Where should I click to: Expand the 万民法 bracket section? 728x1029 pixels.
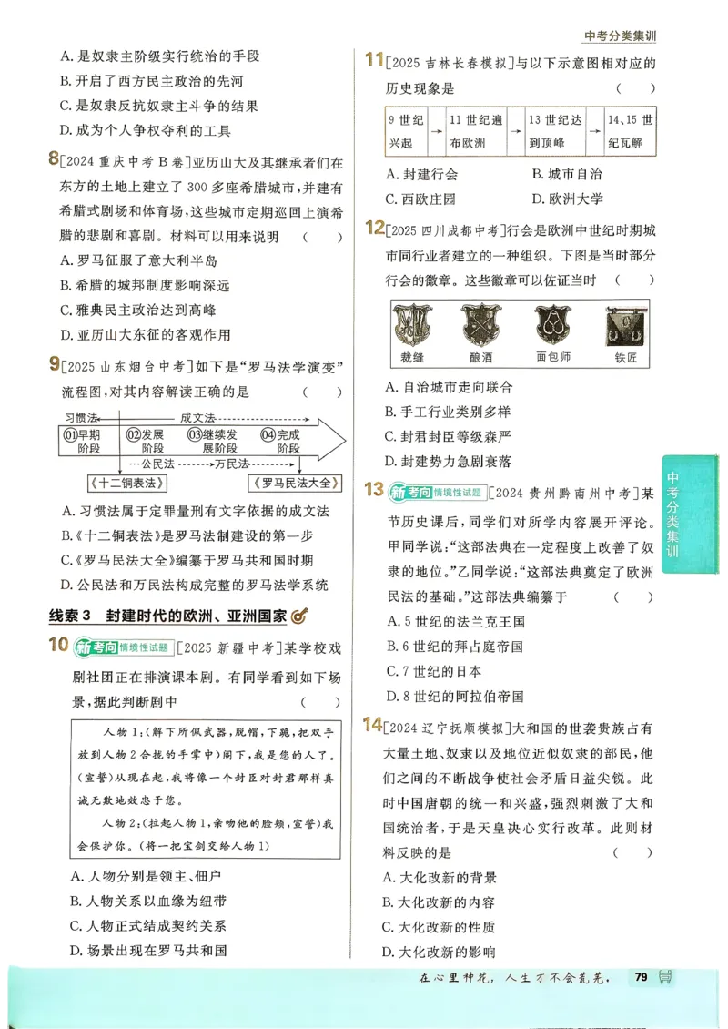click(232, 463)
